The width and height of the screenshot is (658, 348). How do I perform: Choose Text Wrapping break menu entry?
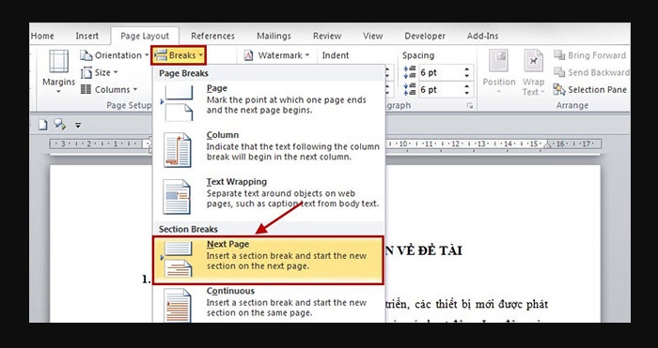point(269,197)
